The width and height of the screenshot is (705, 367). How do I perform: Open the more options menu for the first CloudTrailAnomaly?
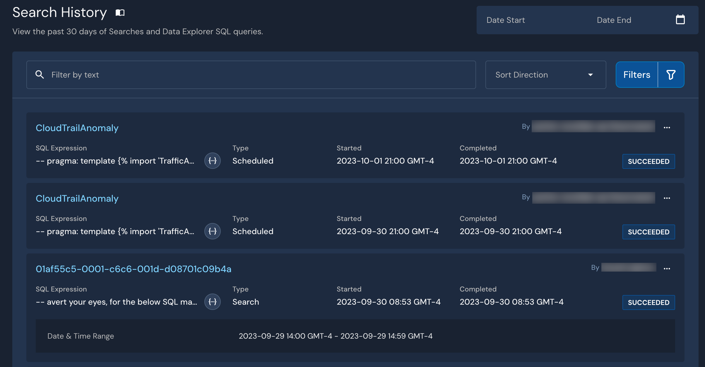coord(667,127)
